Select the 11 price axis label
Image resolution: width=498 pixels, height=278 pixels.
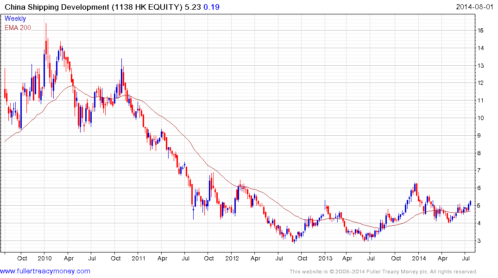(x=480, y=101)
